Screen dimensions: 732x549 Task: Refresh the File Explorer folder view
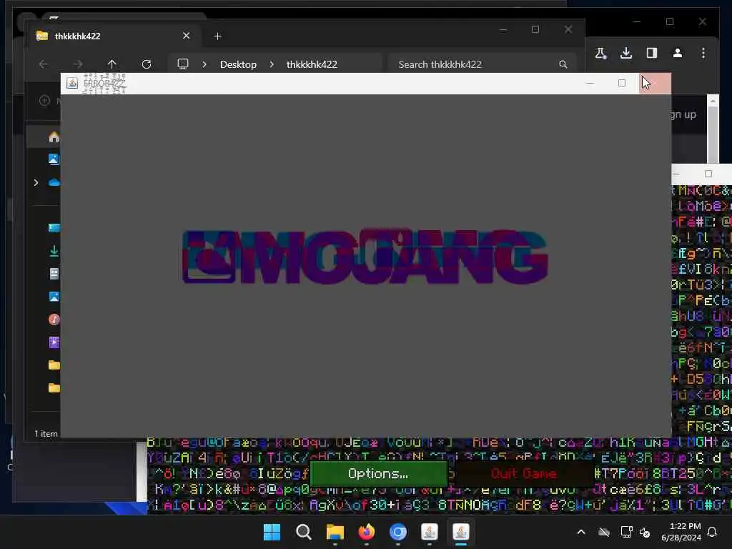(147, 64)
